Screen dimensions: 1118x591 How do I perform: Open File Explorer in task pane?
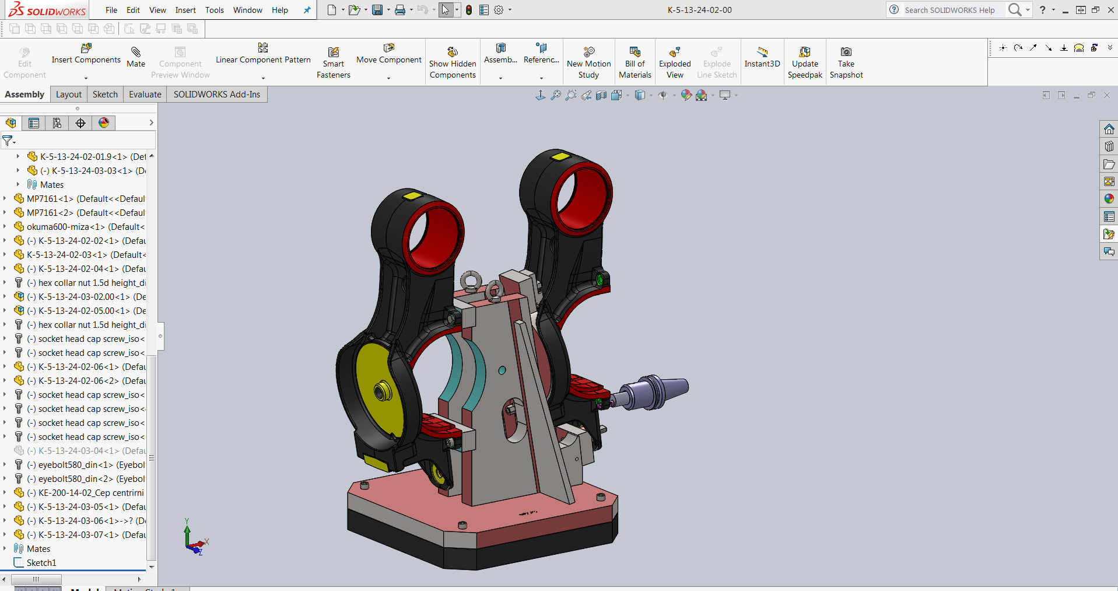1109,164
